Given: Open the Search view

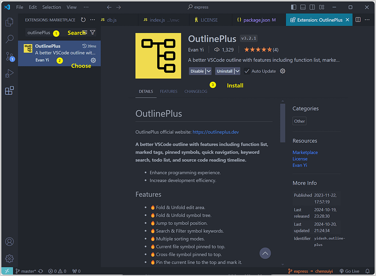Looking at the screenshot, I should click(x=9, y=39).
